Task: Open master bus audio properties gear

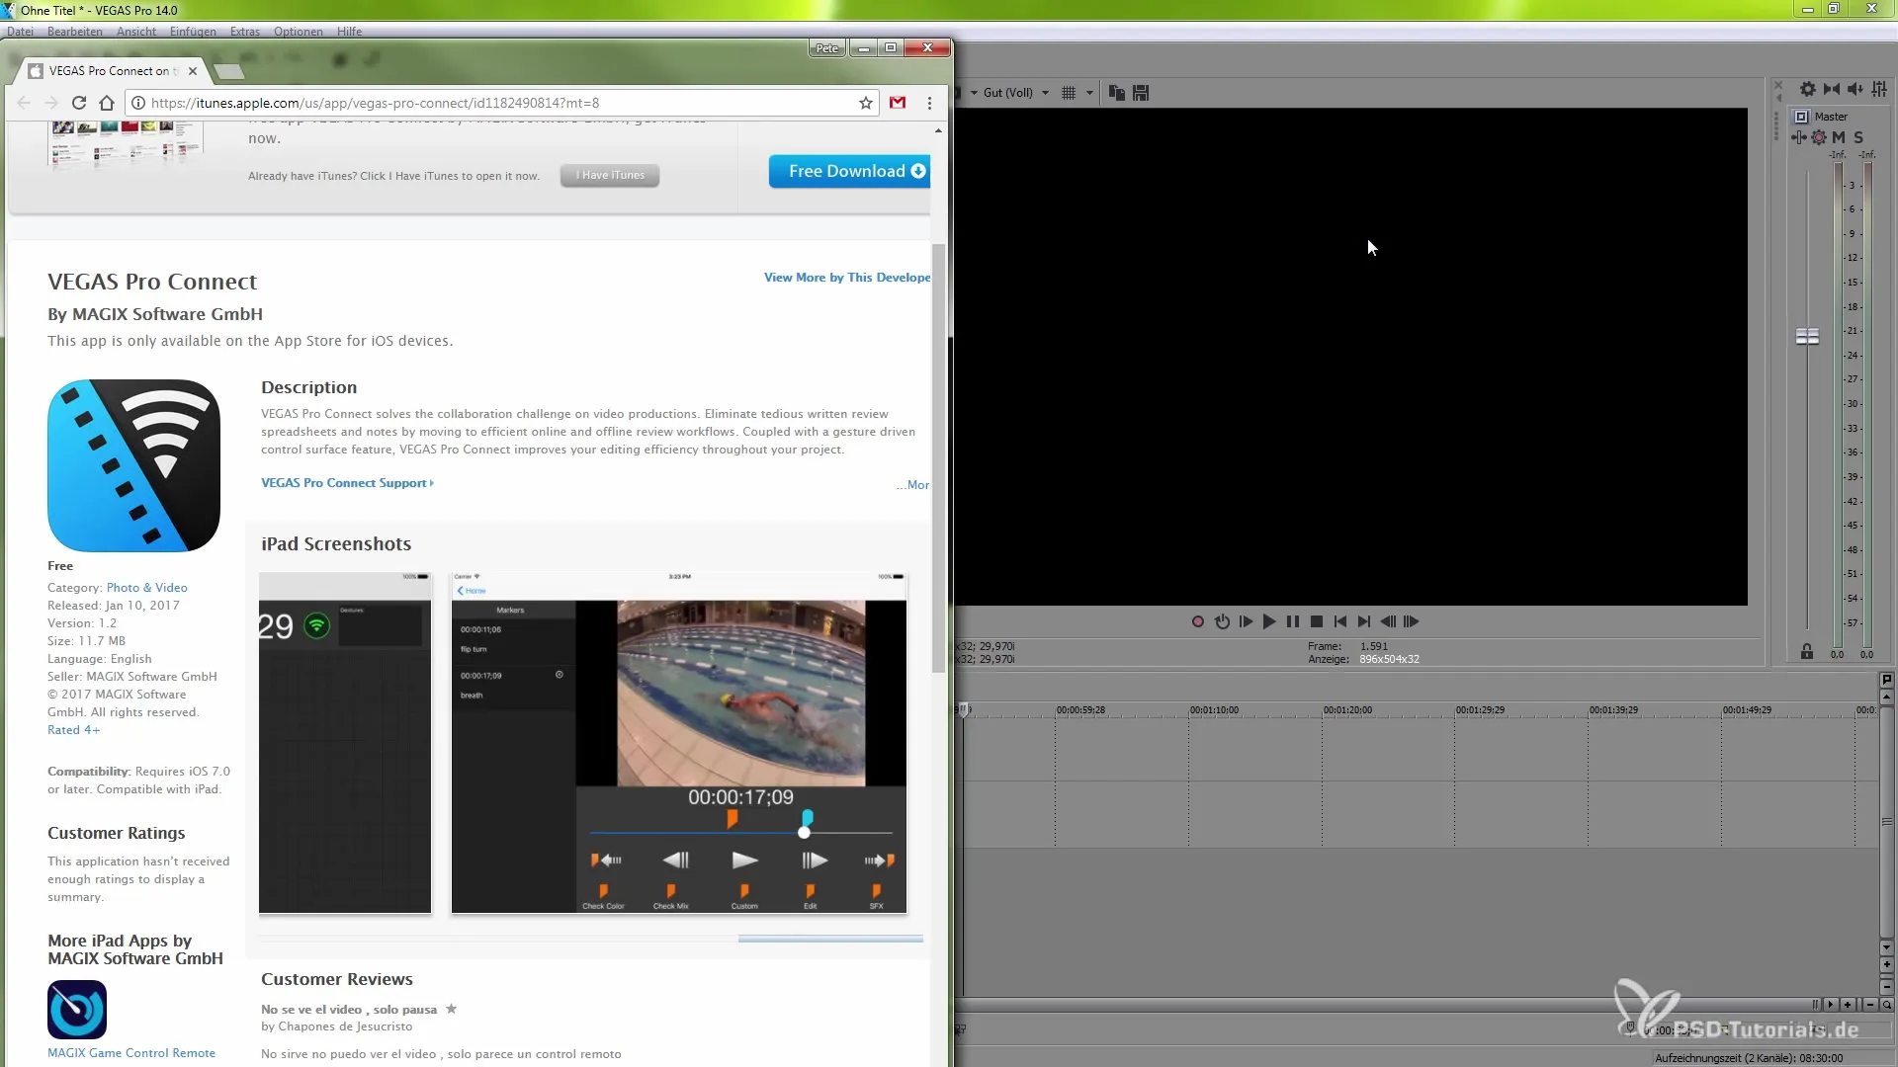Action: (1808, 89)
